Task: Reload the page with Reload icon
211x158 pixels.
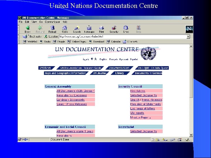Action: (52, 28)
